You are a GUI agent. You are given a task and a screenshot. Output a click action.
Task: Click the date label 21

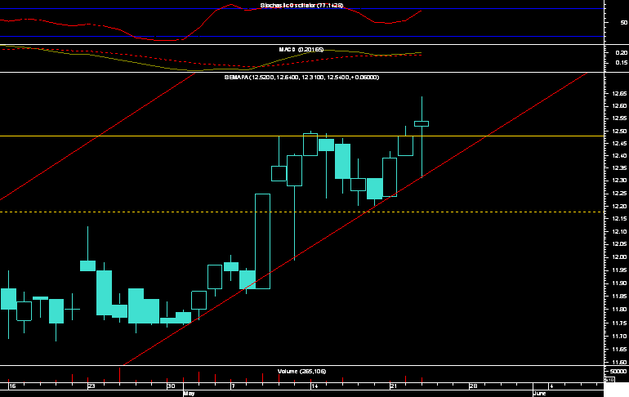pyautogui.click(x=394, y=386)
